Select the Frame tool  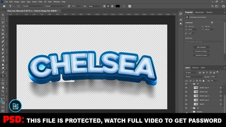coord(3,34)
